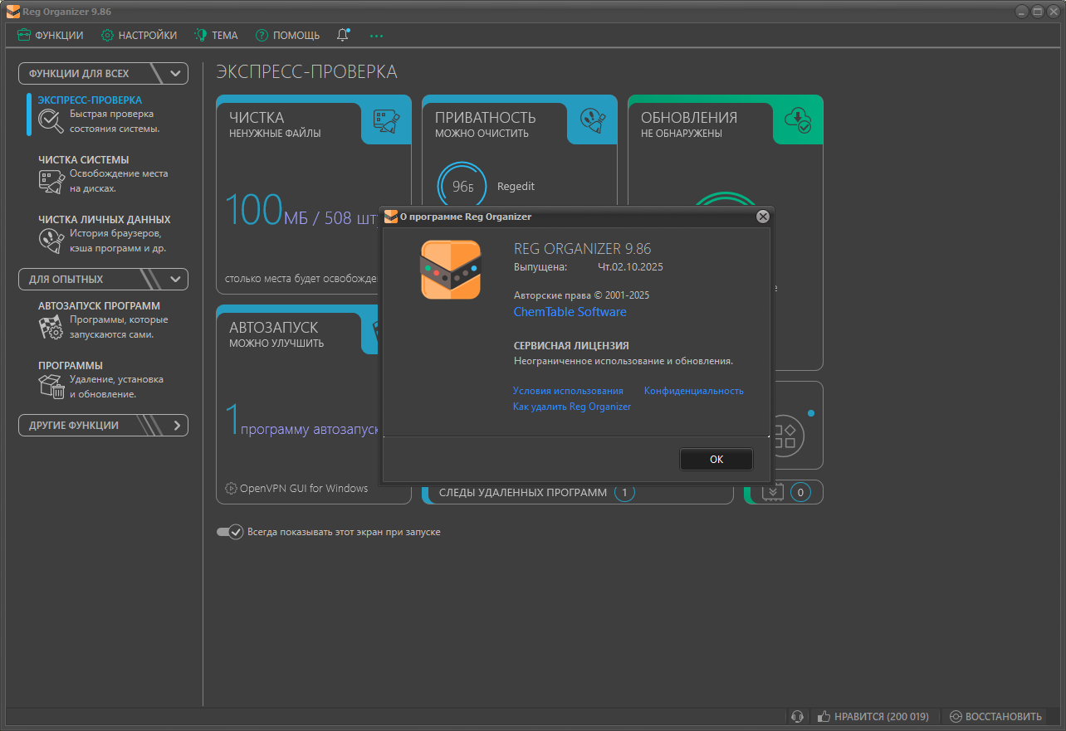The image size is (1066, 731).
Task: Toggle 'Всегда показывать этот экран при запуске'
Action: pos(229,532)
